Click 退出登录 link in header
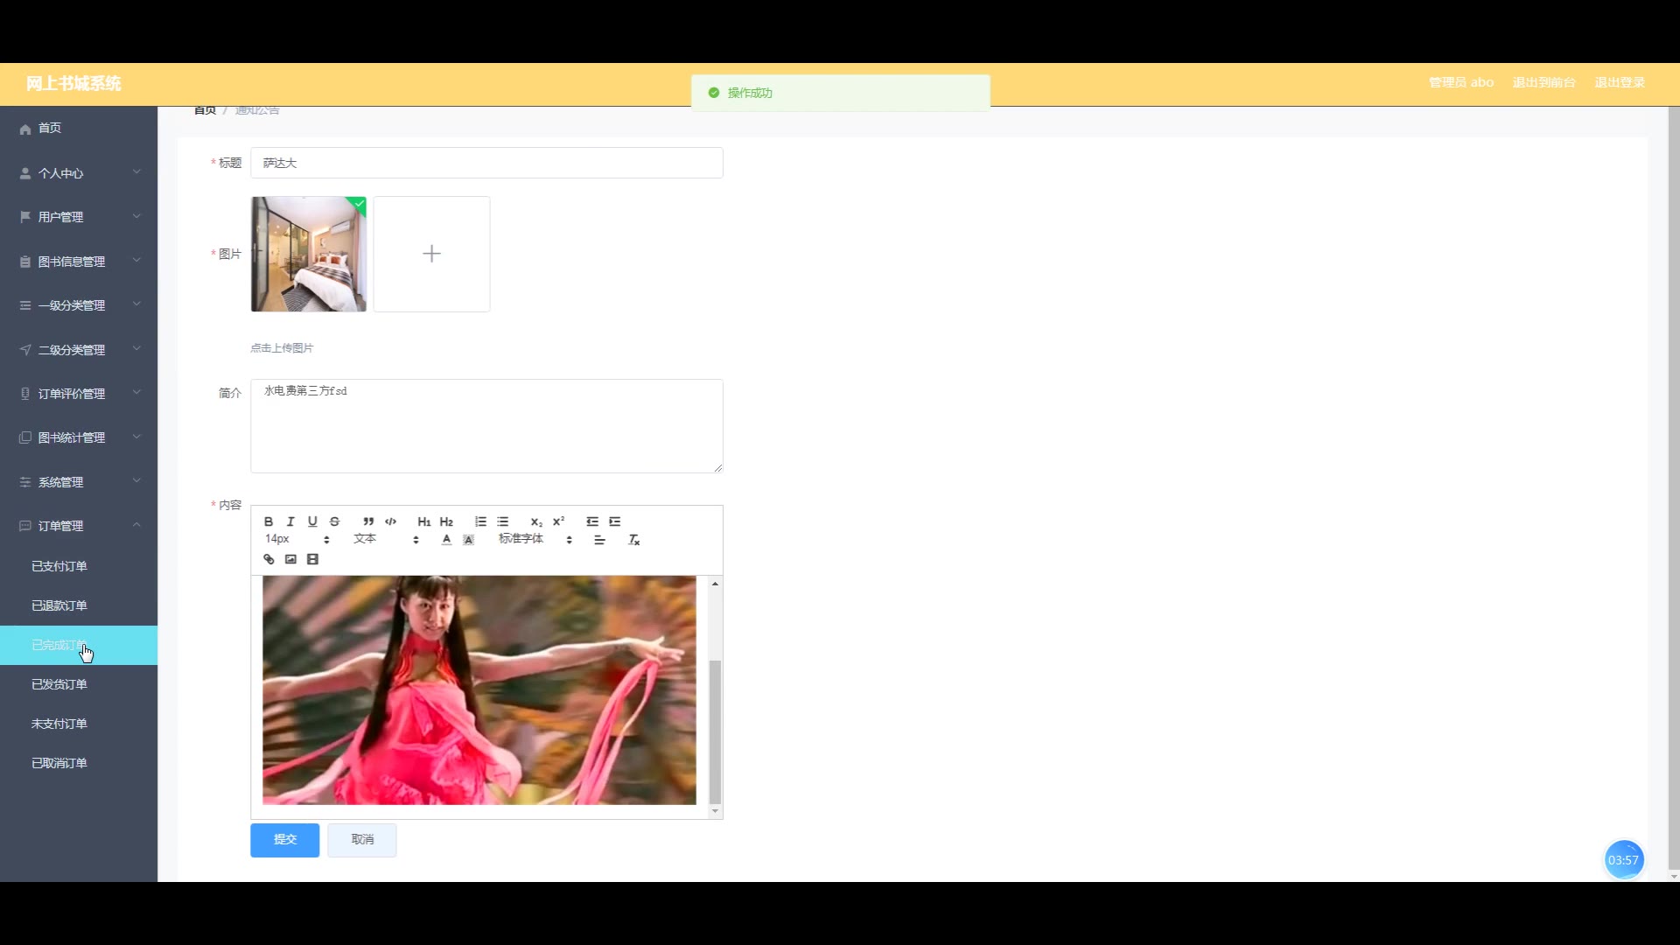Screen dimensions: 1680x945 (1619, 82)
